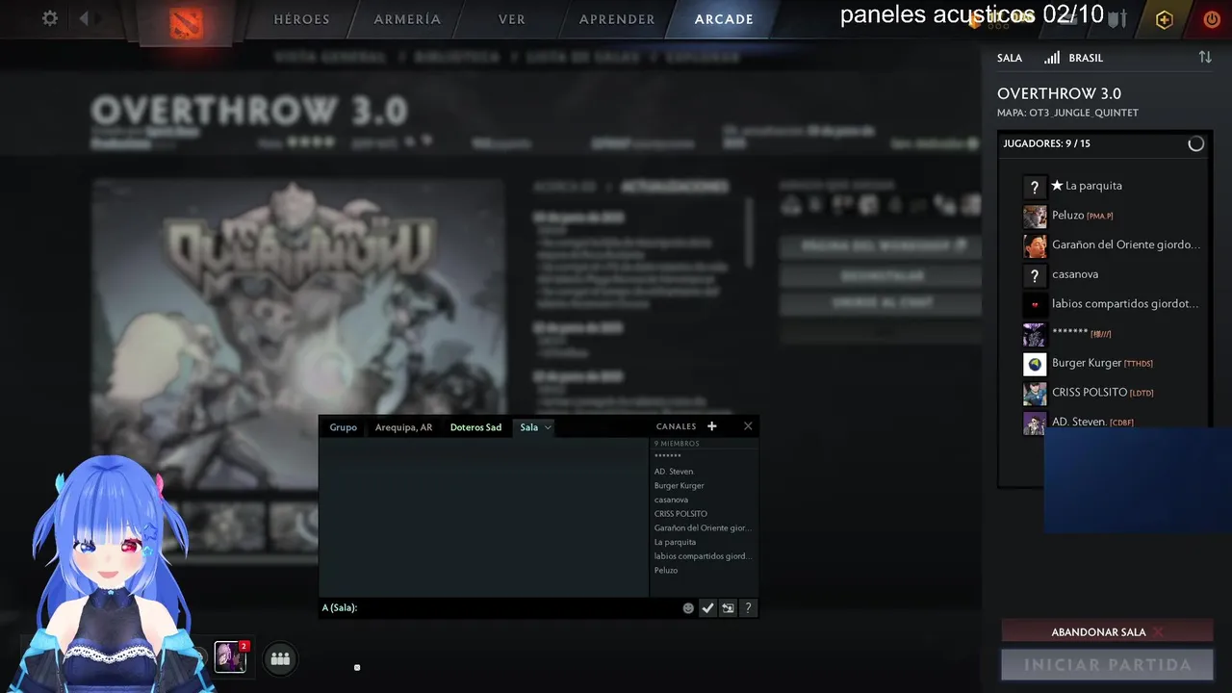Click the OVERTHROW 3.0 lobby title
Image resolution: width=1232 pixels, height=693 pixels.
coord(1059,93)
